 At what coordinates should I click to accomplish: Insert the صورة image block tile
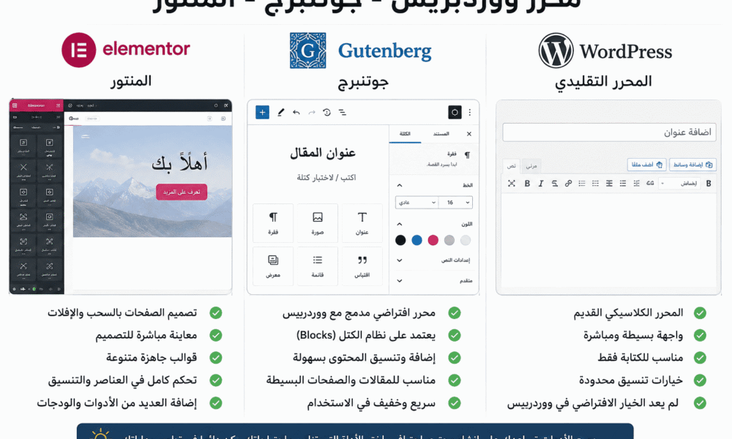coord(318,223)
